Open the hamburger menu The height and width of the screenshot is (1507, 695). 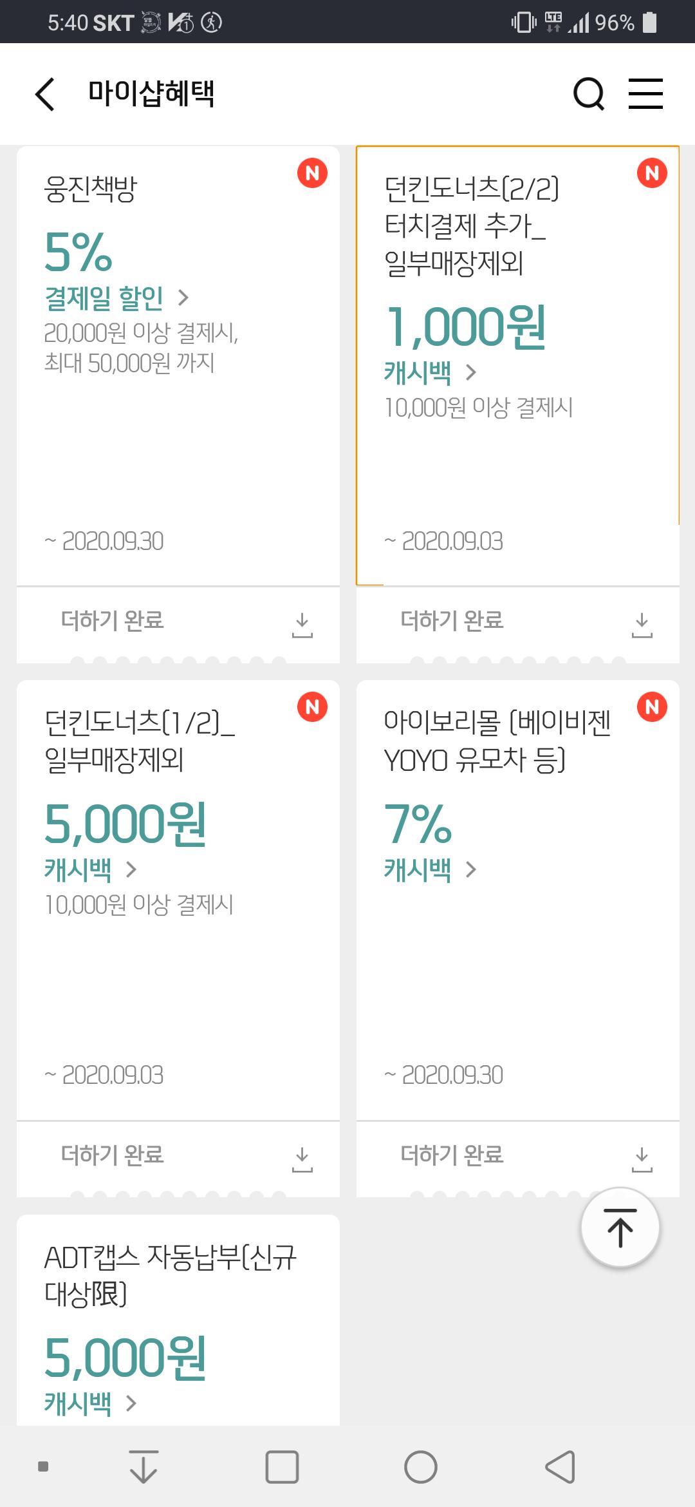(x=645, y=94)
